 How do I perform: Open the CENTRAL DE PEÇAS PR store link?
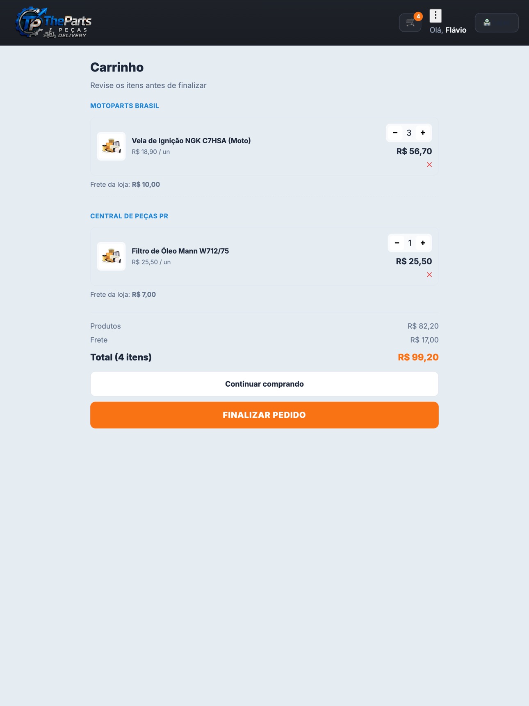pyautogui.click(x=129, y=216)
